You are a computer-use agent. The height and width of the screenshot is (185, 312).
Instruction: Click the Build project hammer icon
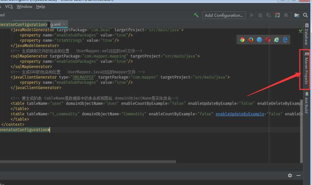point(196,15)
